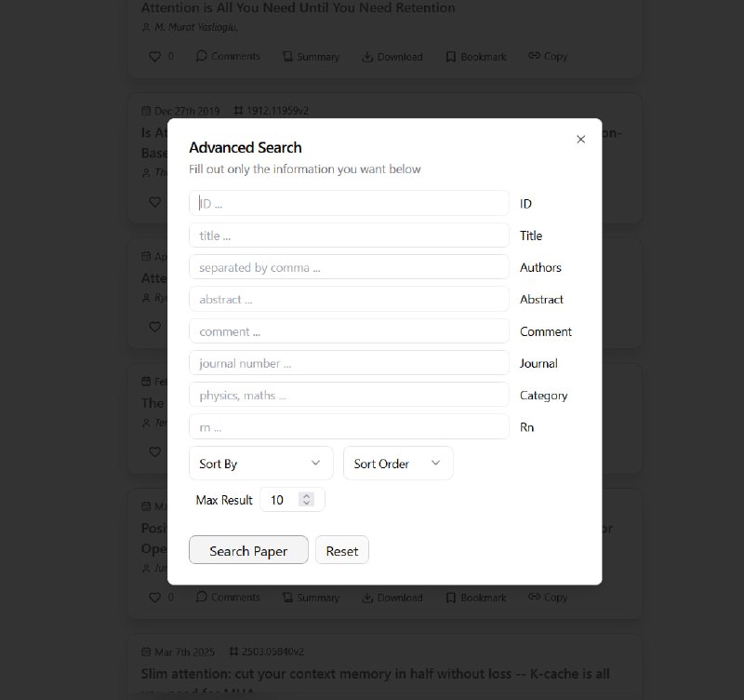744x700 pixels.
Task: Click the comment text field
Action: tap(349, 331)
